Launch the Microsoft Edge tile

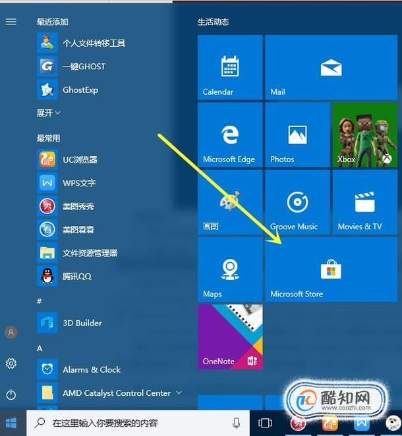click(x=230, y=135)
